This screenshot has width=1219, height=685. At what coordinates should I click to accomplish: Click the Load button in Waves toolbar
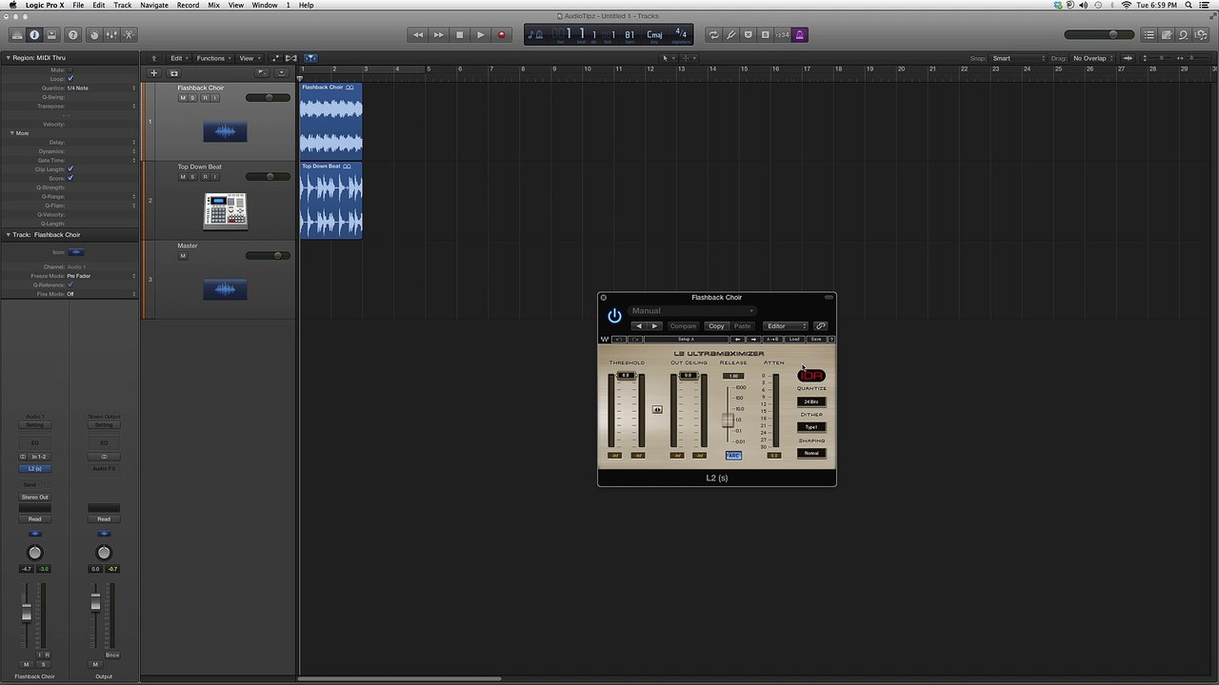tap(794, 340)
